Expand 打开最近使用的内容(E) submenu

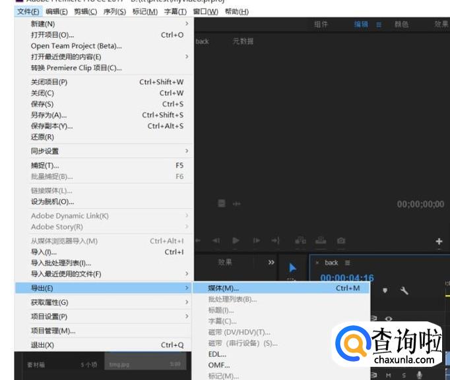coord(187,57)
